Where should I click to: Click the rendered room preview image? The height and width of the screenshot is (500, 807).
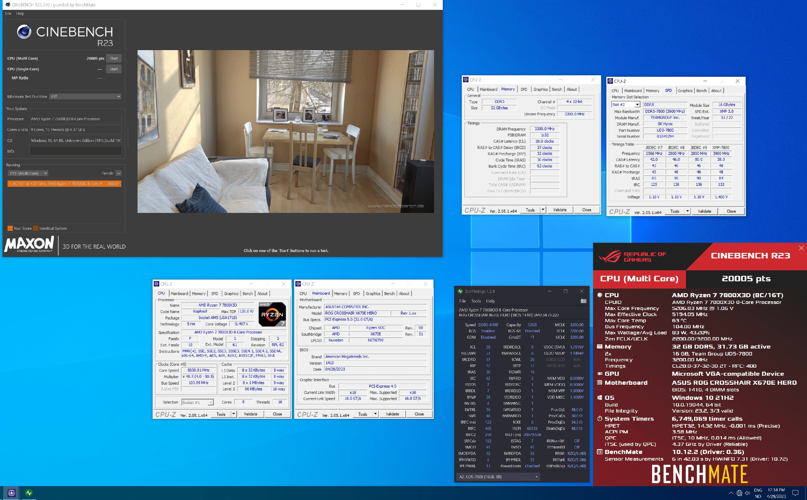coord(286,131)
